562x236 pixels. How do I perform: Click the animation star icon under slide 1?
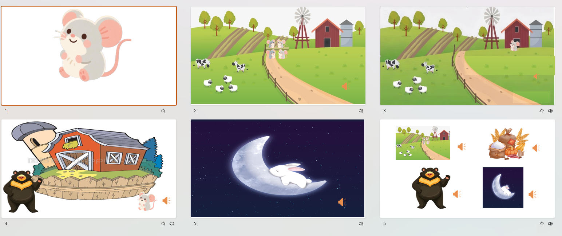163,111
